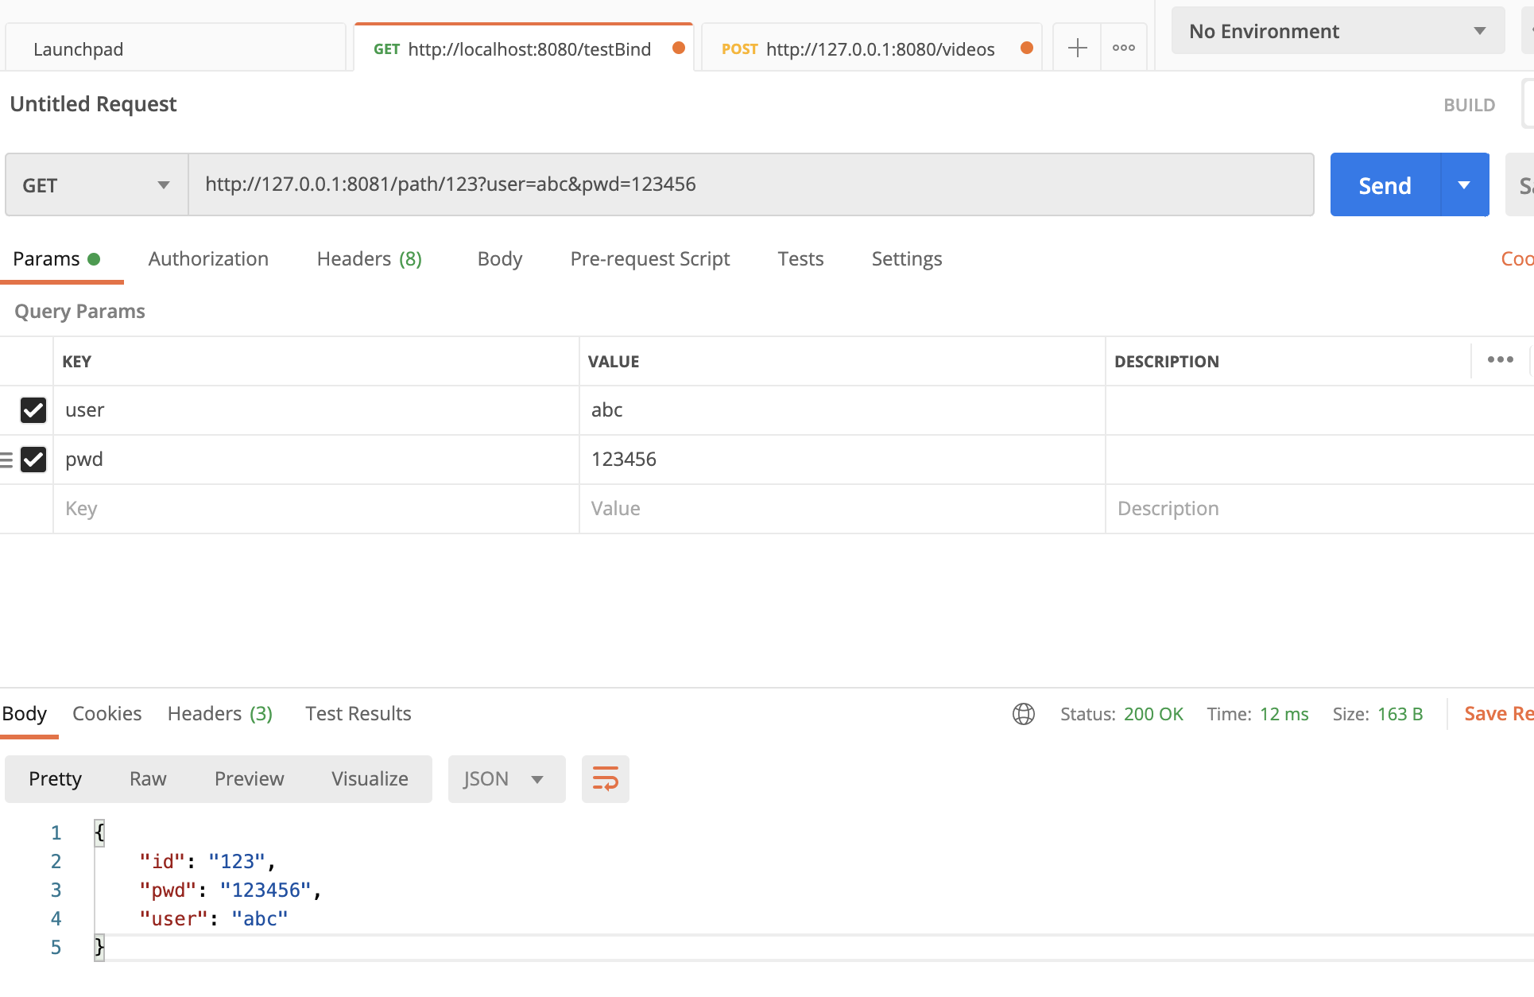The width and height of the screenshot is (1534, 997).
Task: Open a new request tab with the plus icon
Action: (1076, 47)
